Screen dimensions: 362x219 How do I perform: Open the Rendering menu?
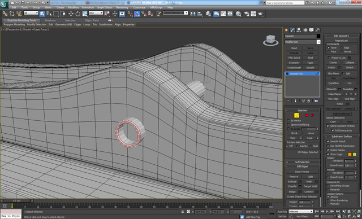tap(122, 7)
